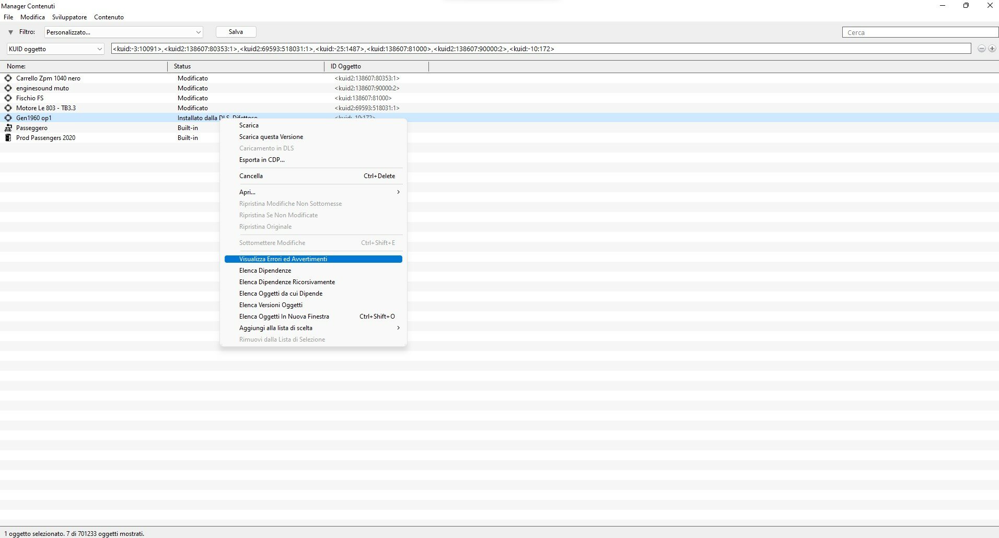Minimize the Manager Contenuti window

point(943,6)
